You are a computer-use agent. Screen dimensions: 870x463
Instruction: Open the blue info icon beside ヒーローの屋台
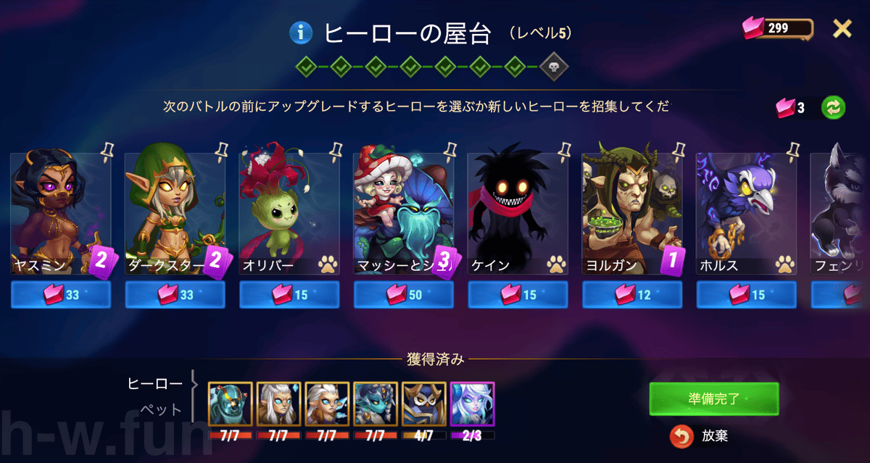coord(301,33)
